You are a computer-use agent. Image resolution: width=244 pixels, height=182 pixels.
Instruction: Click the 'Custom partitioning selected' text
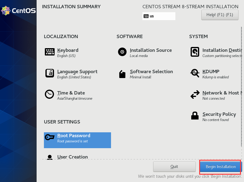click(x=222, y=56)
